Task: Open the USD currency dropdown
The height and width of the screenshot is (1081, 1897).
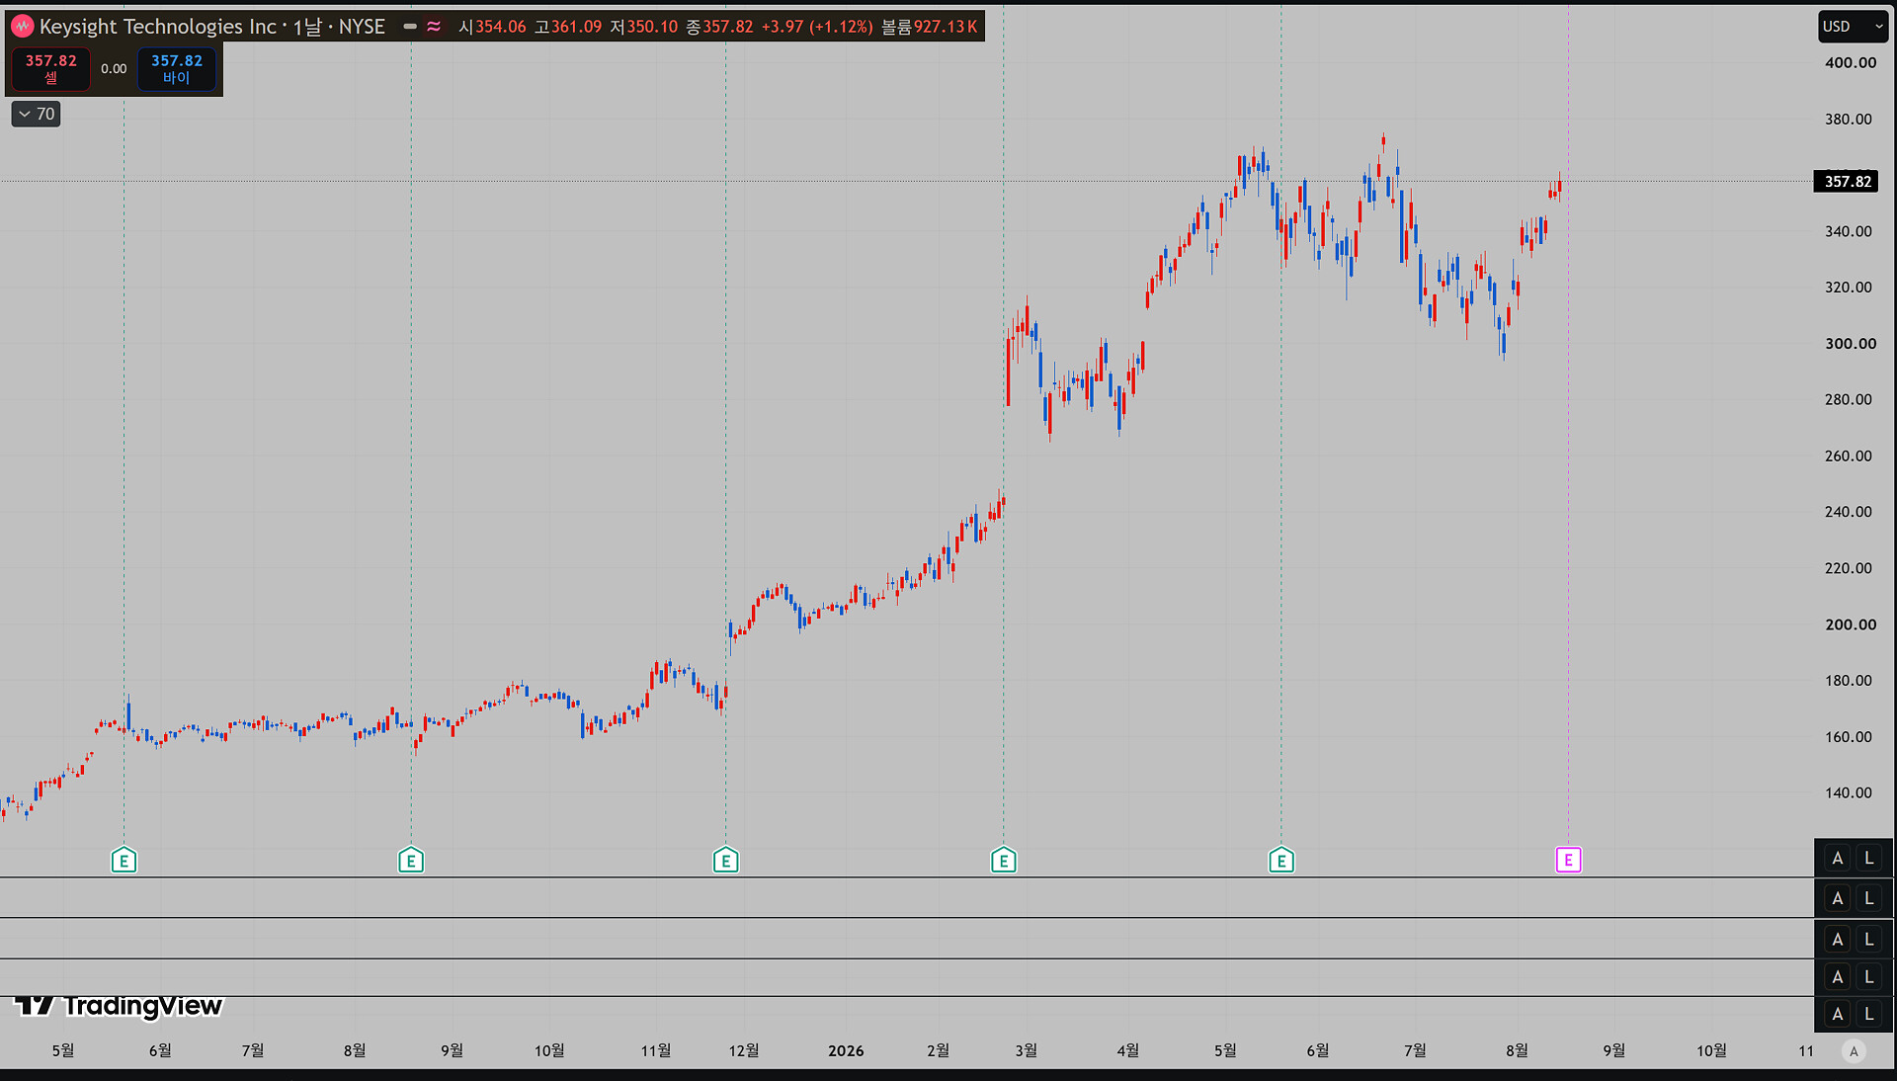Action: [1853, 27]
